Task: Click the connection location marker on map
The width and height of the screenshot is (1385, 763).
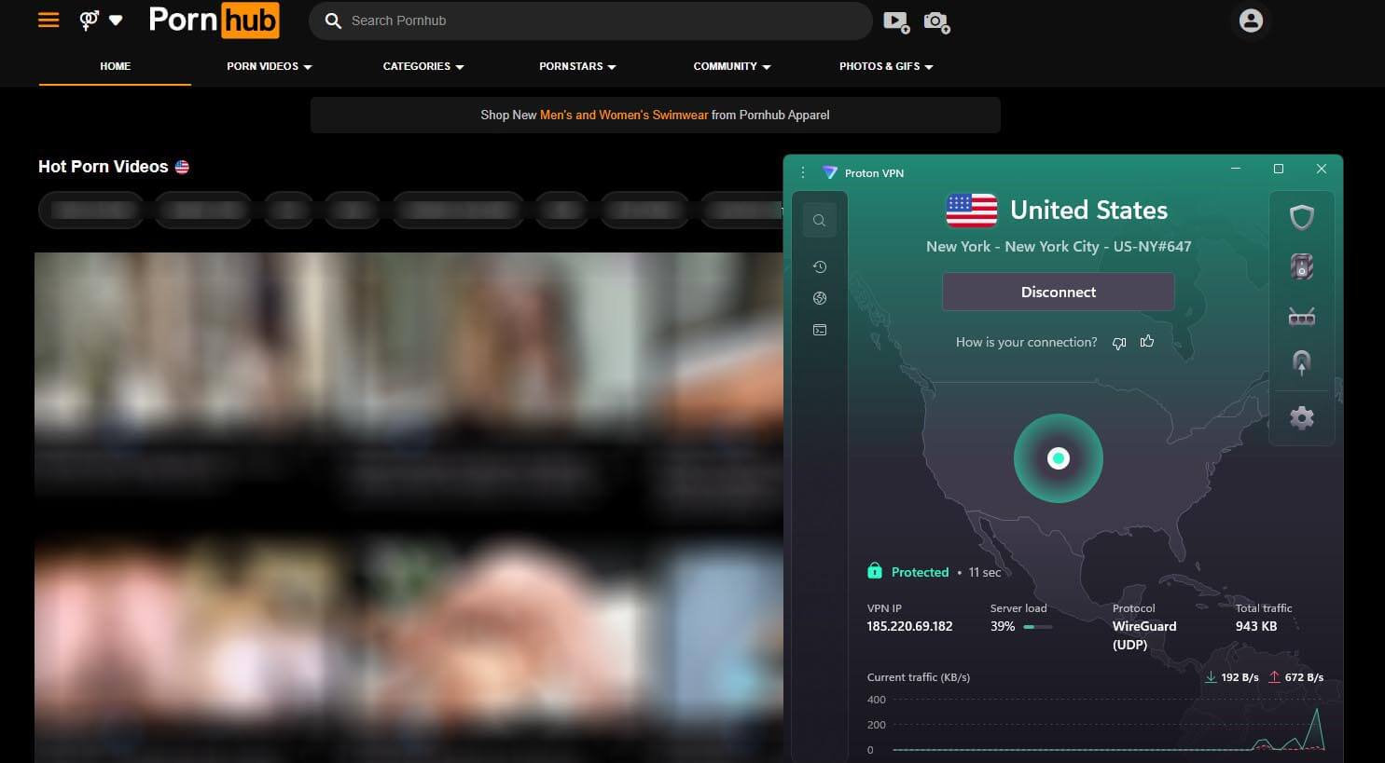Action: point(1059,458)
